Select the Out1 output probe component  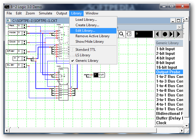pos(99,75)
